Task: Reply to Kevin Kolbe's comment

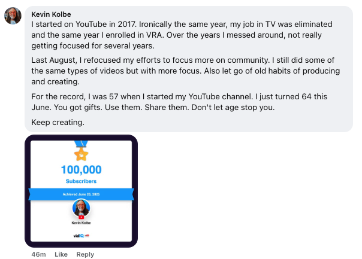Action: pos(85,254)
